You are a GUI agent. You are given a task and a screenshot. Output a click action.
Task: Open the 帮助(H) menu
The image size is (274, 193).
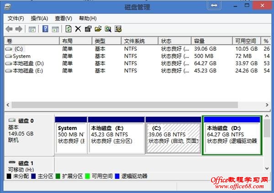point(88,19)
